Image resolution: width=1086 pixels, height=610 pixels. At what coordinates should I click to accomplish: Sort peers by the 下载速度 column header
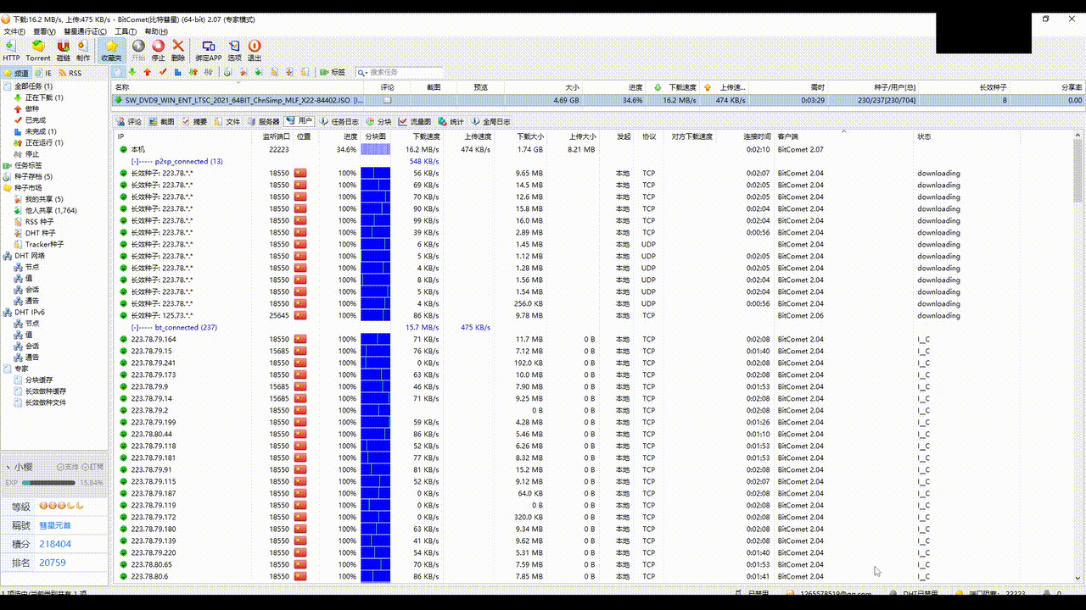[x=426, y=136]
